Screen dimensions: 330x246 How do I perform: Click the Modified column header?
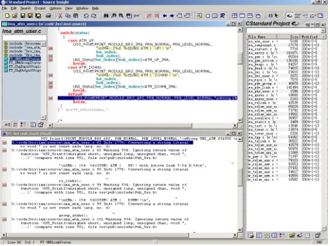(311, 36)
